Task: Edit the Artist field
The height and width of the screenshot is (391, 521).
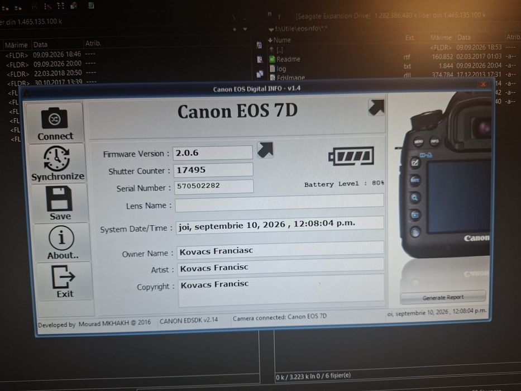Action: (281, 266)
